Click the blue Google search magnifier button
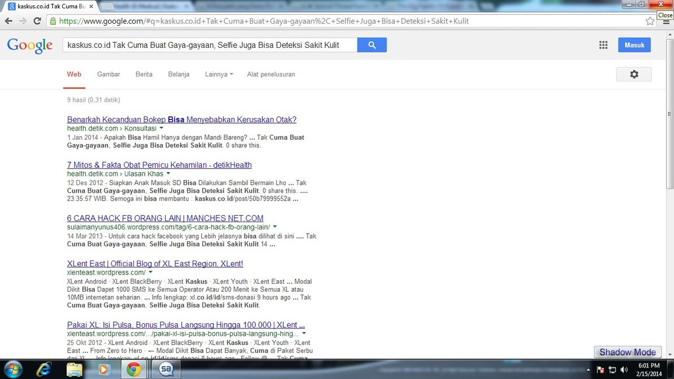674x379 pixels. 372,45
